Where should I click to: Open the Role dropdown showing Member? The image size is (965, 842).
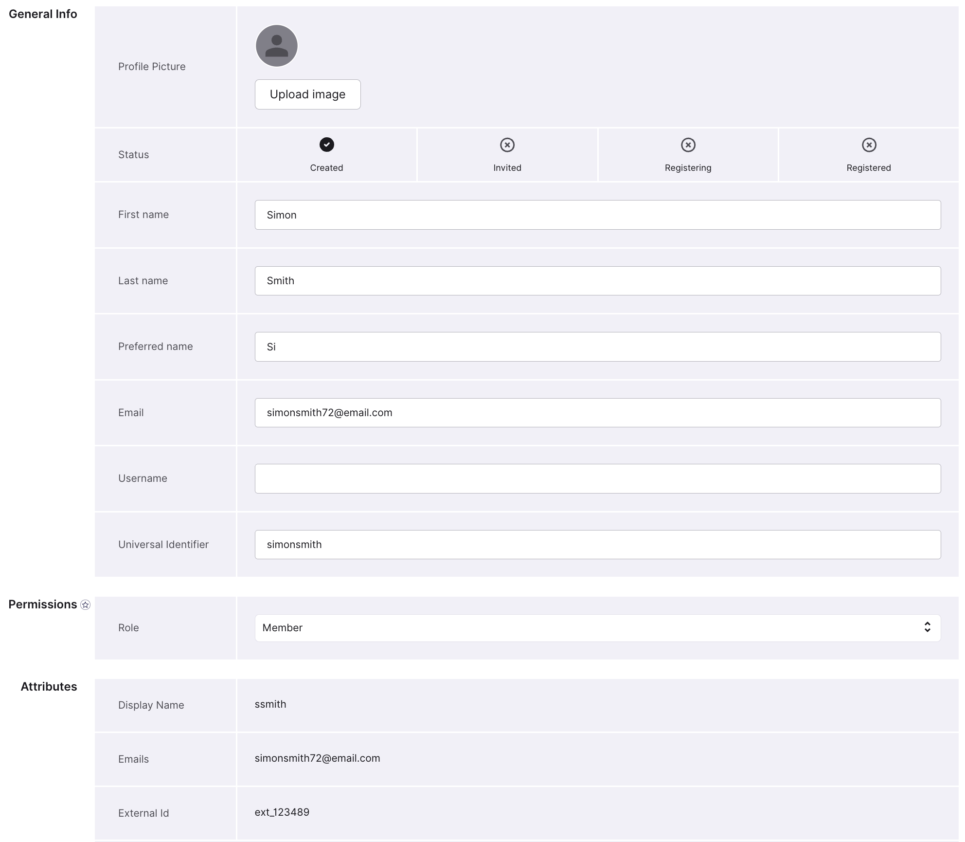pyautogui.click(x=597, y=628)
